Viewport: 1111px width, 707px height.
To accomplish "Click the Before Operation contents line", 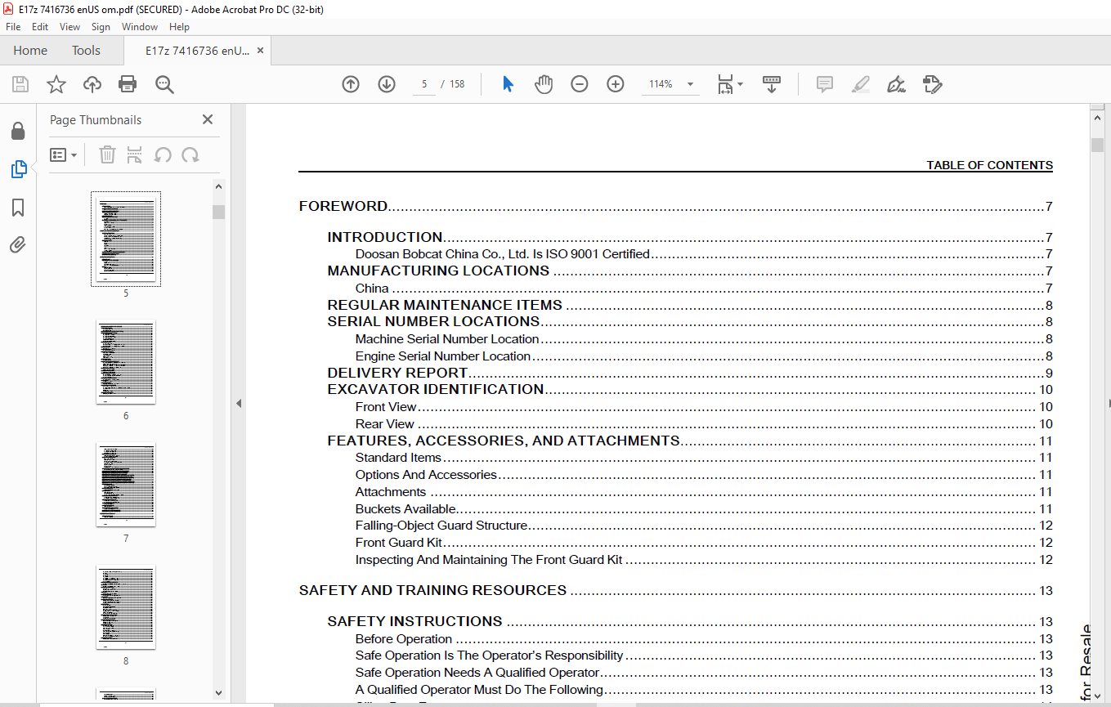I will tap(704, 639).
